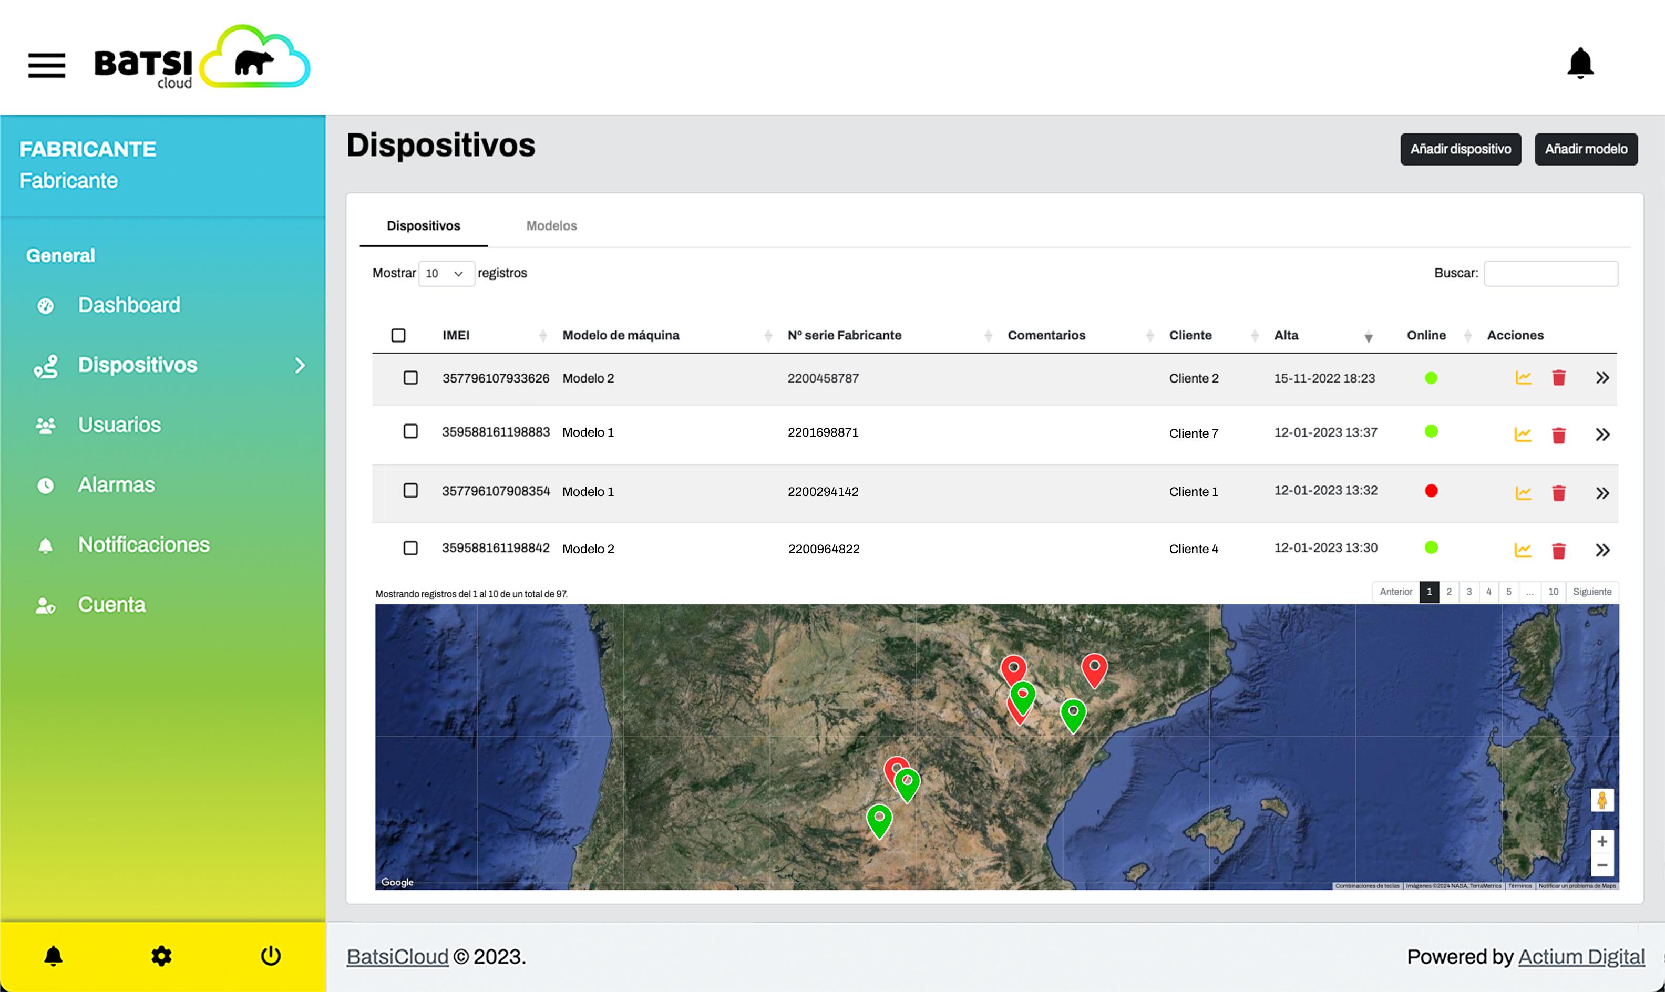Select the hamburger menu next to BATSI logo
This screenshot has width=1665, height=992.
(x=46, y=66)
